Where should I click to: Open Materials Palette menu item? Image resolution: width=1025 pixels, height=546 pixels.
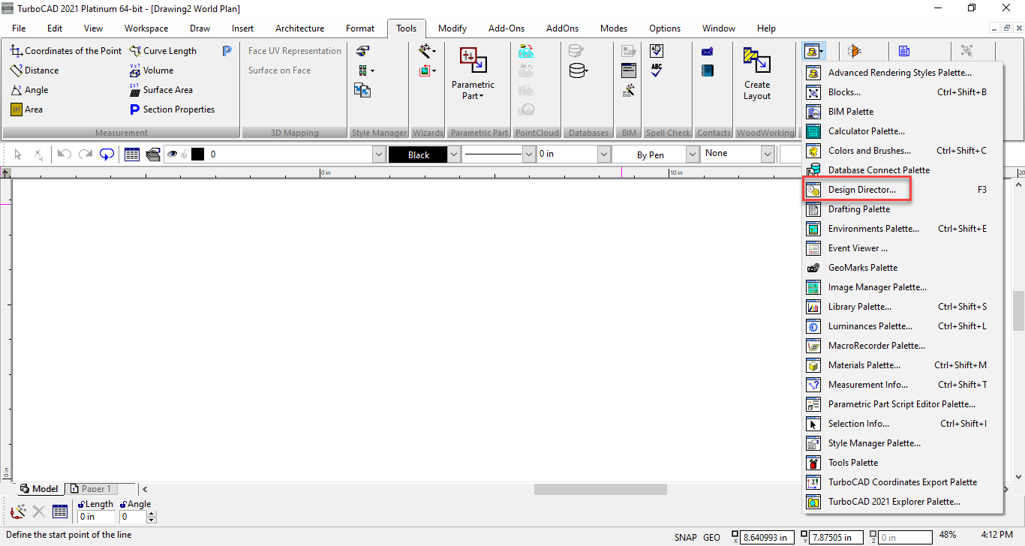[x=903, y=365]
